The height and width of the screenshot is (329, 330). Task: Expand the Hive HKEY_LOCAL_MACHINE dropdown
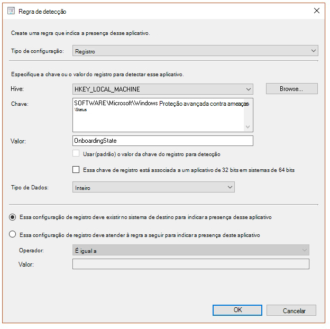(x=162, y=89)
